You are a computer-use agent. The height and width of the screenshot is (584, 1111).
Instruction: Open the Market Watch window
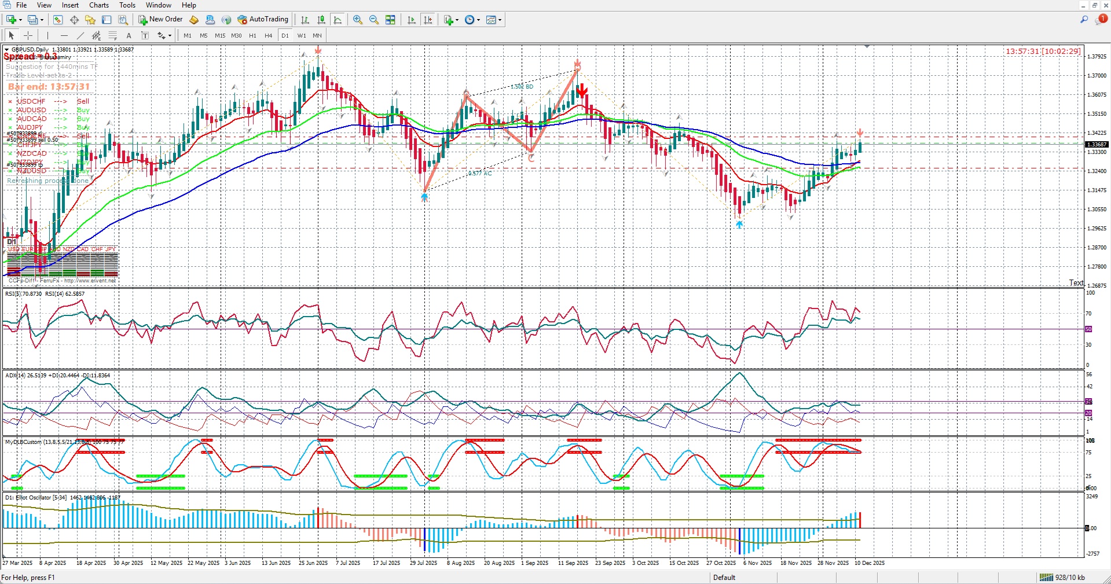tap(58, 20)
